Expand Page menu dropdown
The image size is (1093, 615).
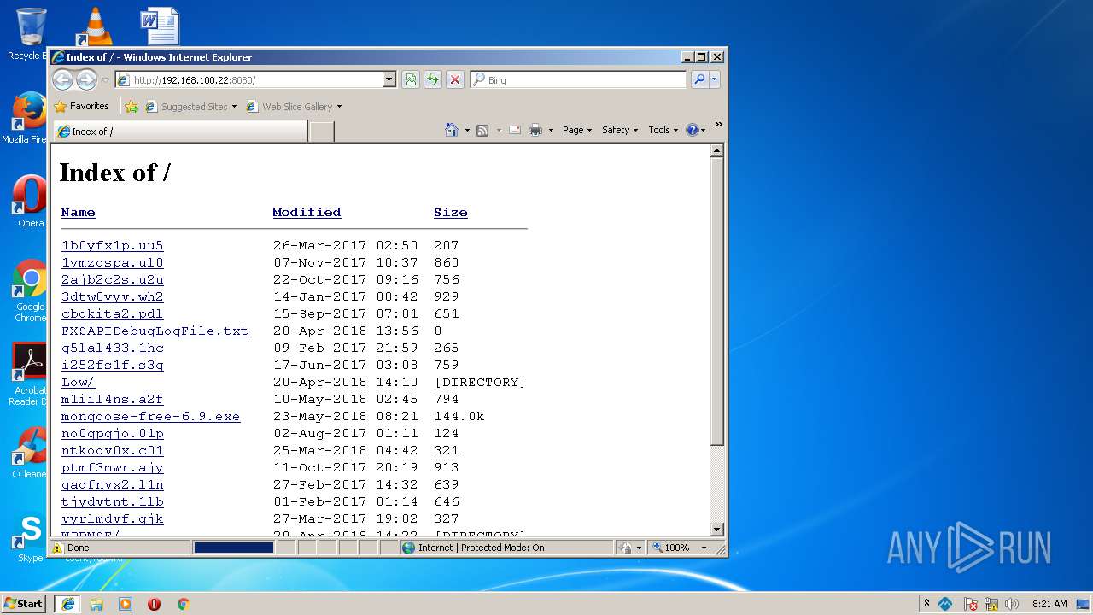[577, 130]
